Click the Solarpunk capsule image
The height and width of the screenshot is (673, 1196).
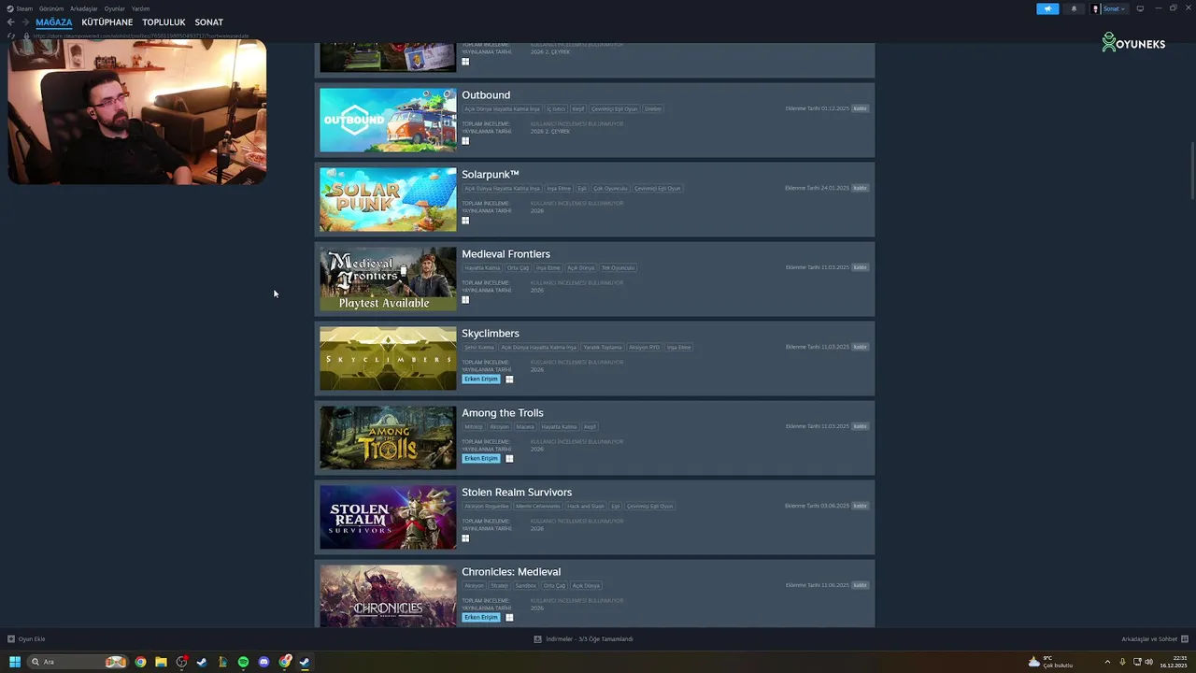pos(388,199)
